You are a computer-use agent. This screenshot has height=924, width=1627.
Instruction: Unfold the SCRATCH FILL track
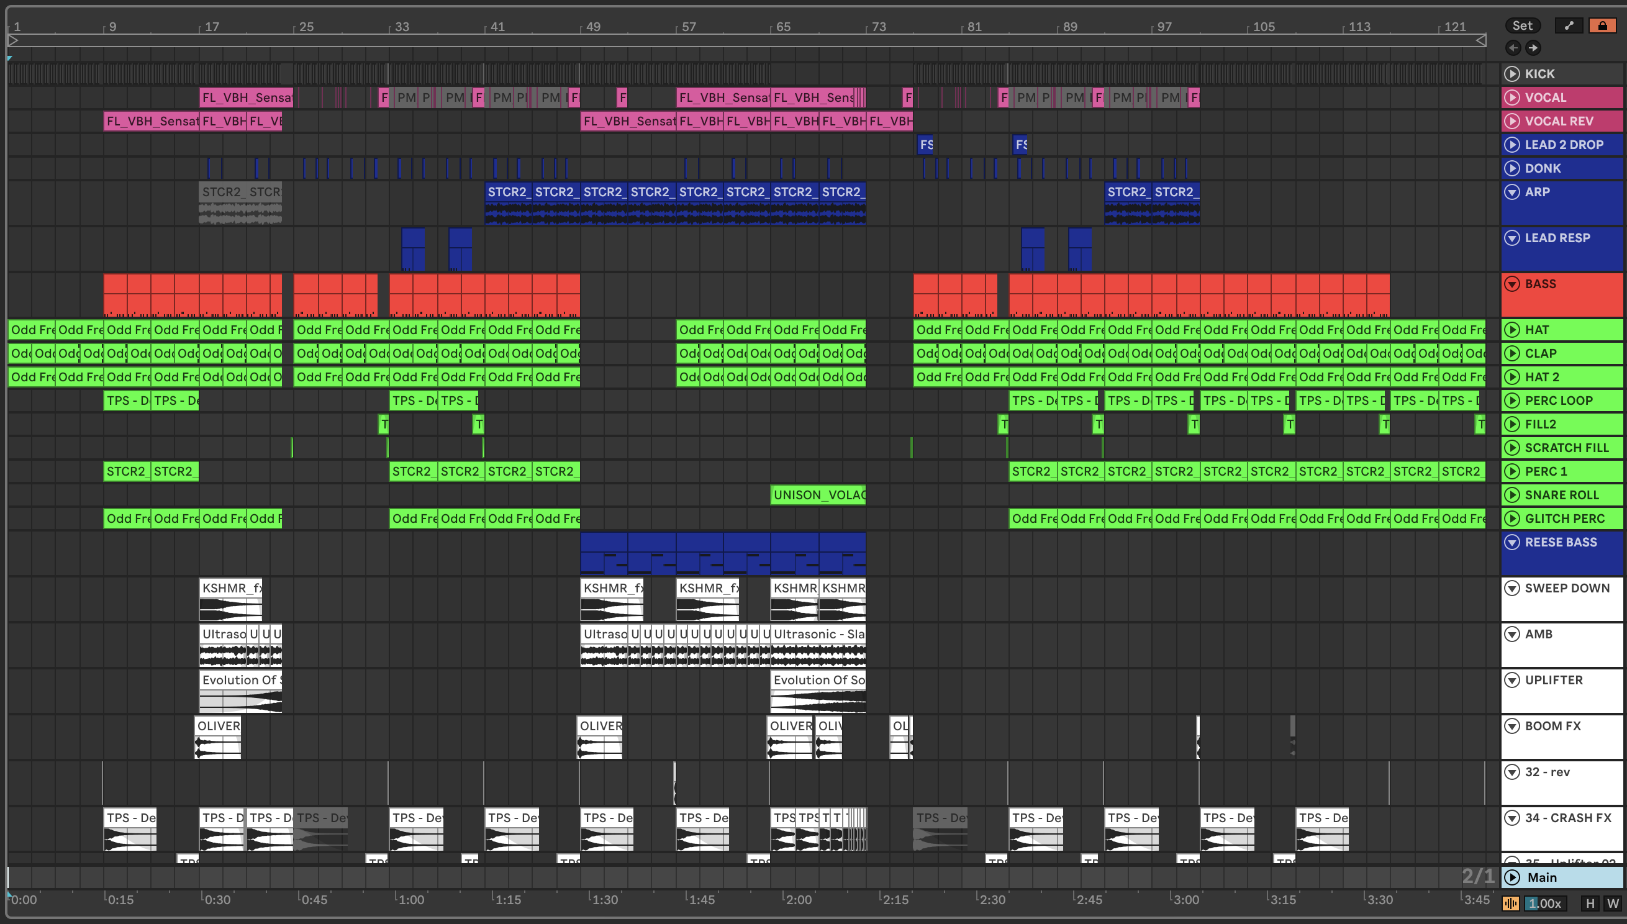click(1512, 447)
